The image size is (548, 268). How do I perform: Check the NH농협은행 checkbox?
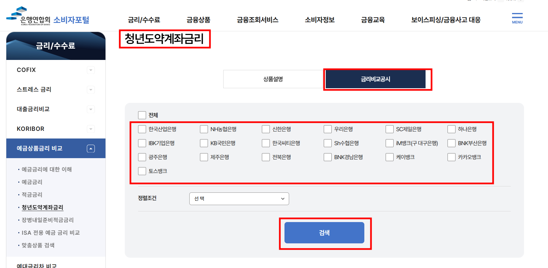(204, 129)
